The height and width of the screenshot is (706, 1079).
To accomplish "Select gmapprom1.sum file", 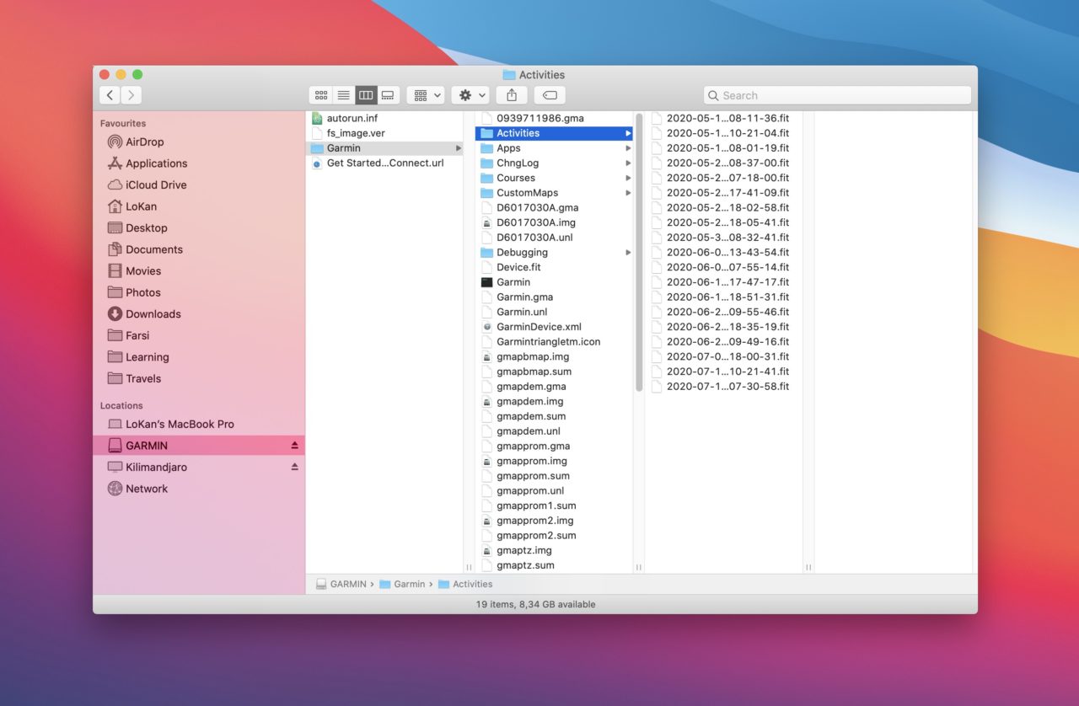I will (555, 505).
